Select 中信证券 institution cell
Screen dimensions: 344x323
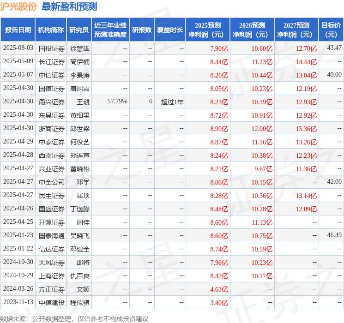pyautogui.click(x=52, y=75)
